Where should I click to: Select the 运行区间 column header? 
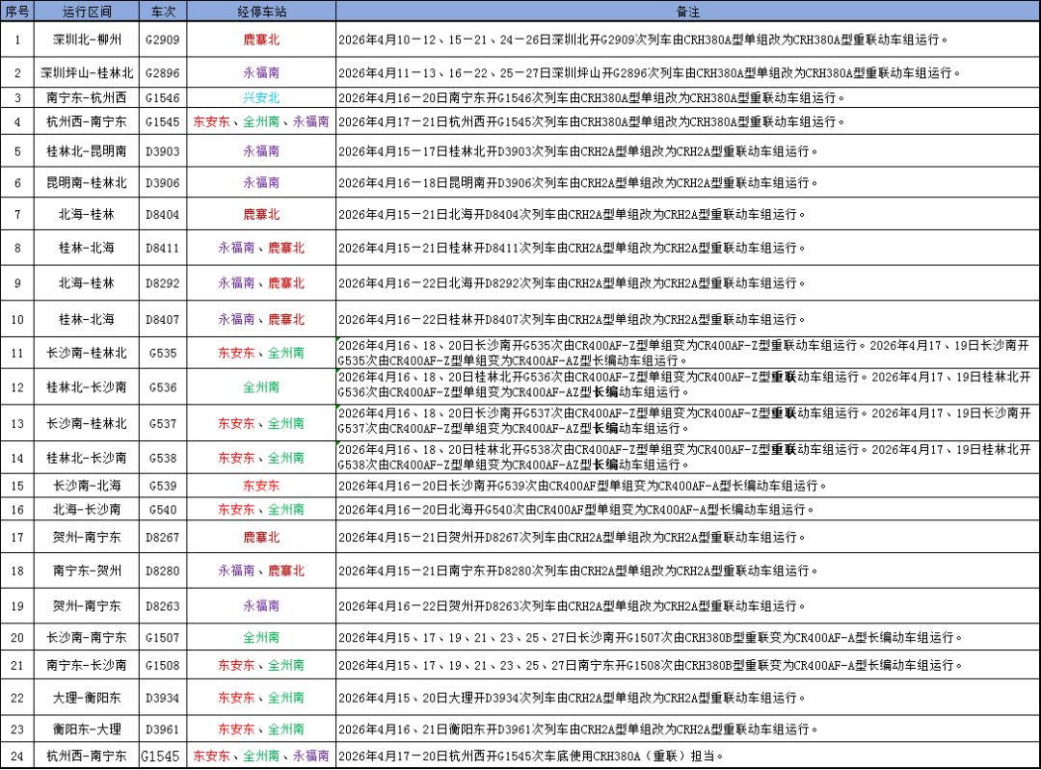[x=87, y=12]
